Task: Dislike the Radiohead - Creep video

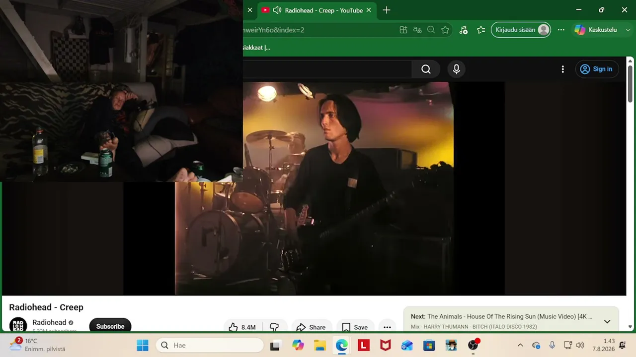Action: point(274,327)
